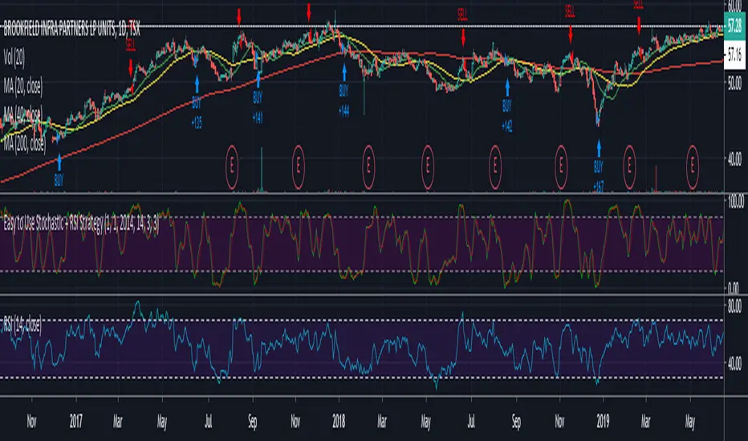Click the 40.00 value on main price axis

[x=735, y=159]
